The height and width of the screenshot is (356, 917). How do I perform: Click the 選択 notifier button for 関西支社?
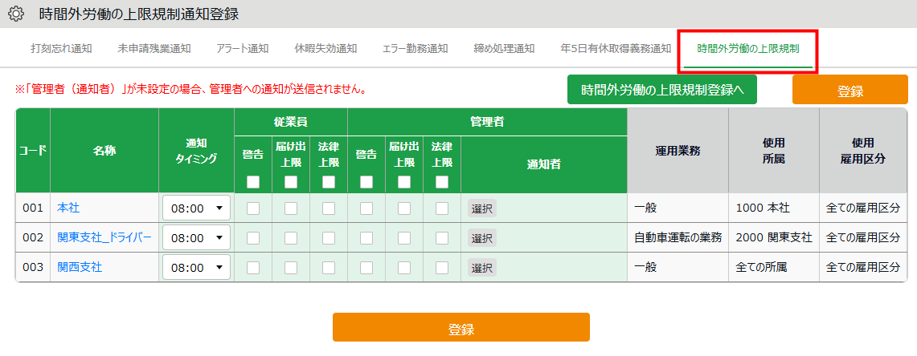pos(482,268)
